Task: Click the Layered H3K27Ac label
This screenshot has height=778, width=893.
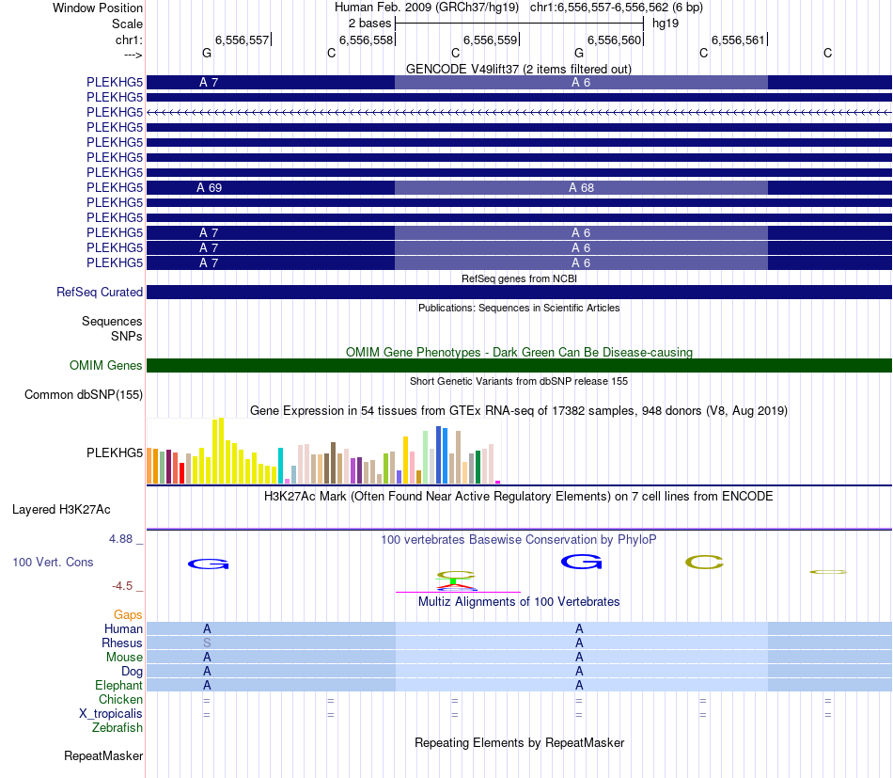Action: click(61, 510)
